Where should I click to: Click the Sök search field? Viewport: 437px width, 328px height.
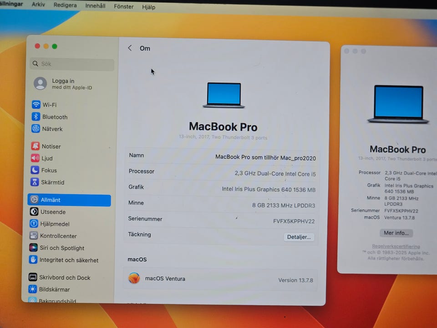[x=72, y=64]
